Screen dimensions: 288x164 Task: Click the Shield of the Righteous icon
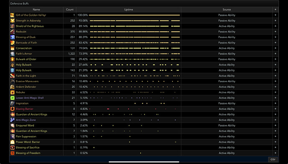tap(12, 26)
